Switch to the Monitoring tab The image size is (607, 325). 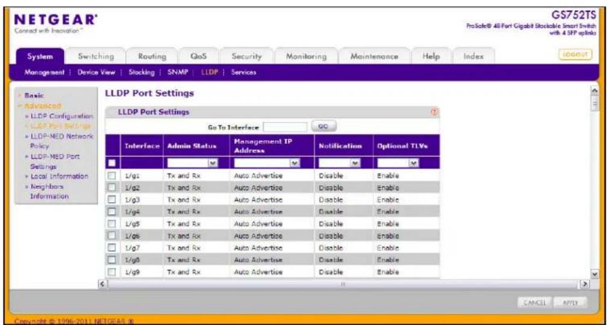[306, 57]
